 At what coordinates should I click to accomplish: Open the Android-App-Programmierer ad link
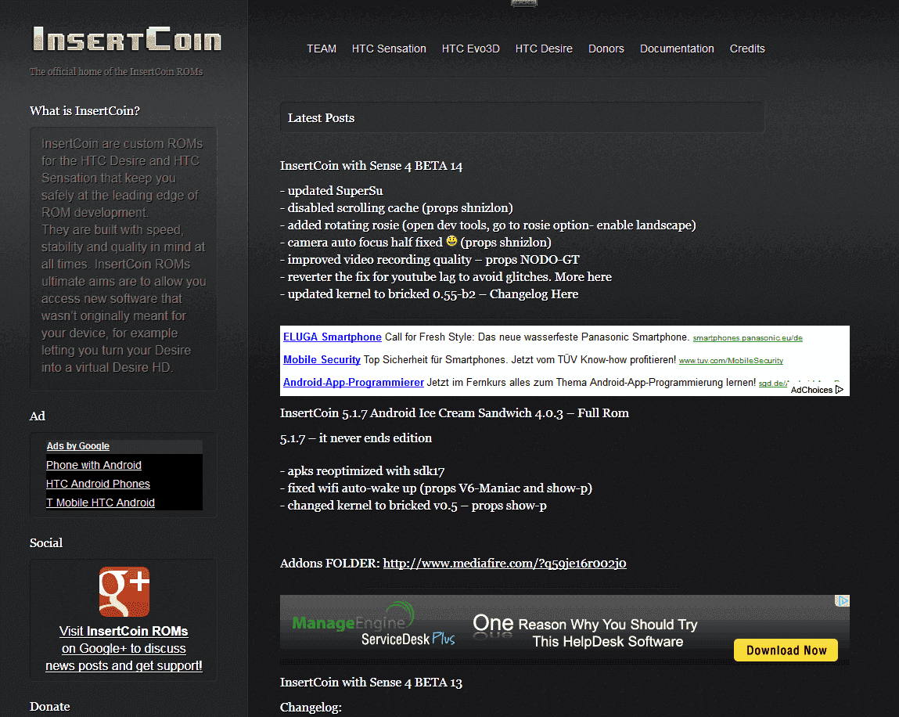[354, 382]
